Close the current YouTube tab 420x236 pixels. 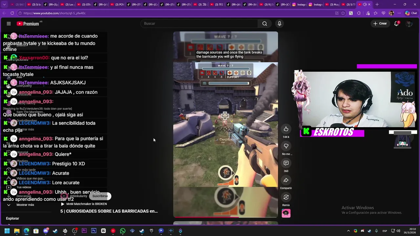pos(369,5)
